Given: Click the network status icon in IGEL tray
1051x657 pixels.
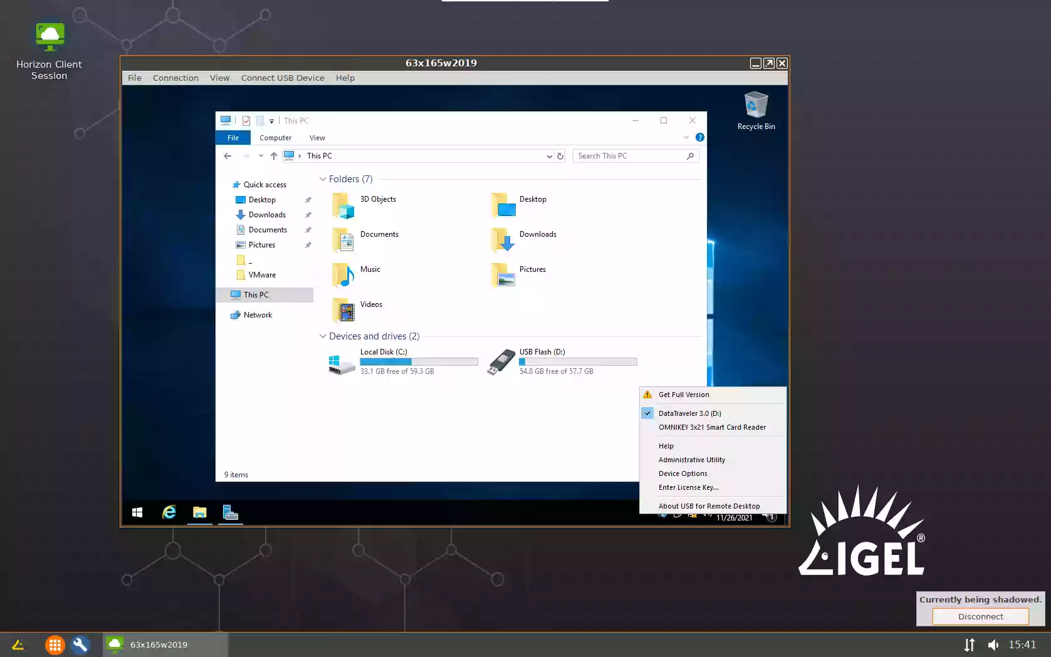Looking at the screenshot, I should 970,644.
